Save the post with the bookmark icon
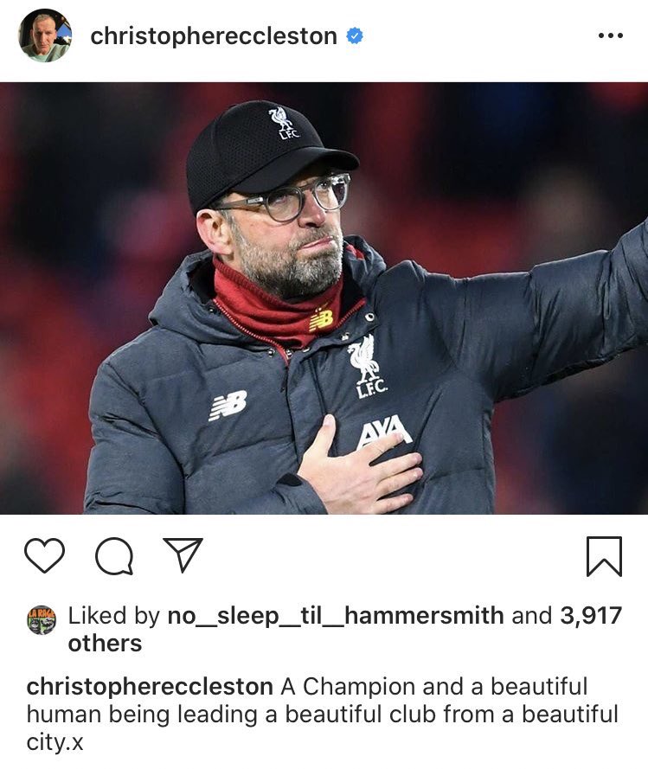 tap(604, 556)
